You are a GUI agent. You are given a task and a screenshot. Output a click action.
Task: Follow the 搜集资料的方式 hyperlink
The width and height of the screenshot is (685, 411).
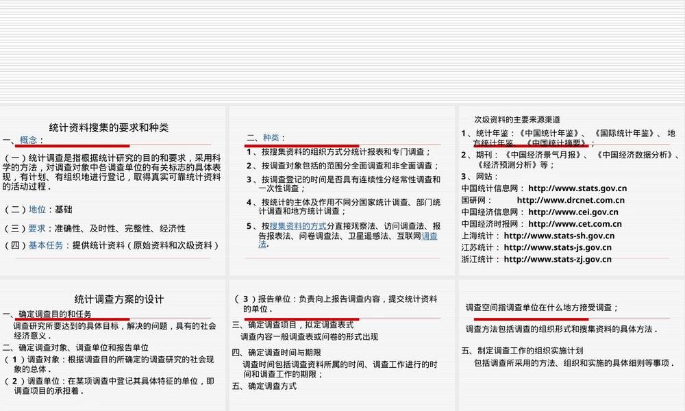click(x=298, y=226)
